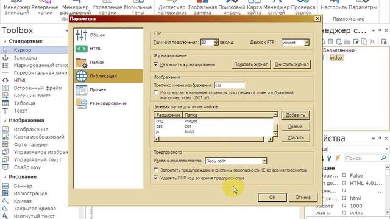The height and width of the screenshot is (219, 390).
Task: Collapse the Рисование toolbox section
Action: pos(5,177)
